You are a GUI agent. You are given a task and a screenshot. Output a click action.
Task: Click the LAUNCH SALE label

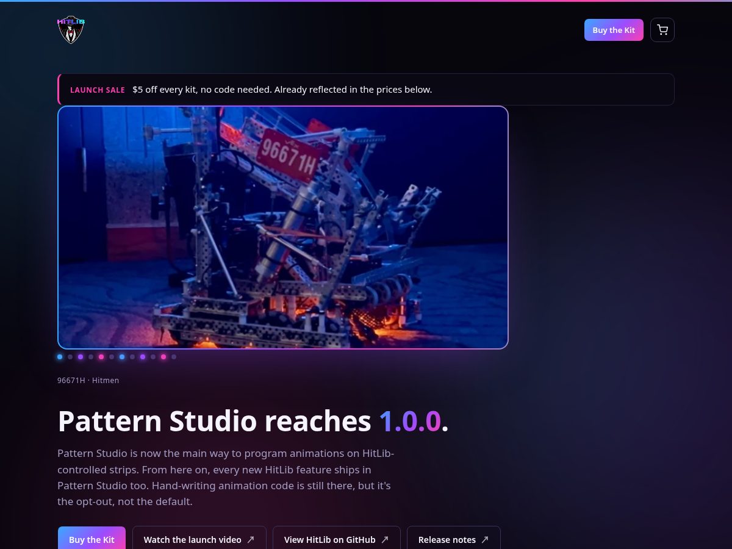pyautogui.click(x=98, y=90)
